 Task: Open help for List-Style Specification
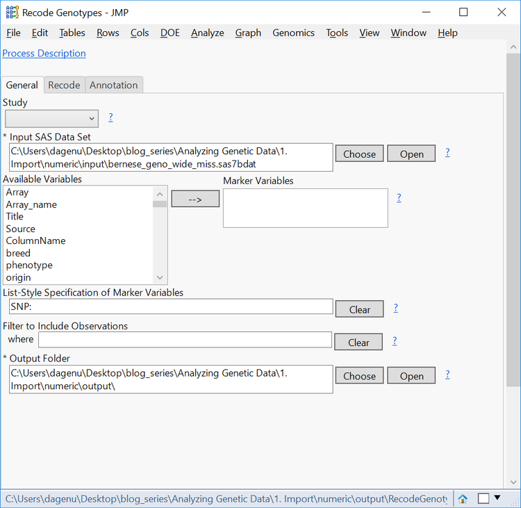395,308
